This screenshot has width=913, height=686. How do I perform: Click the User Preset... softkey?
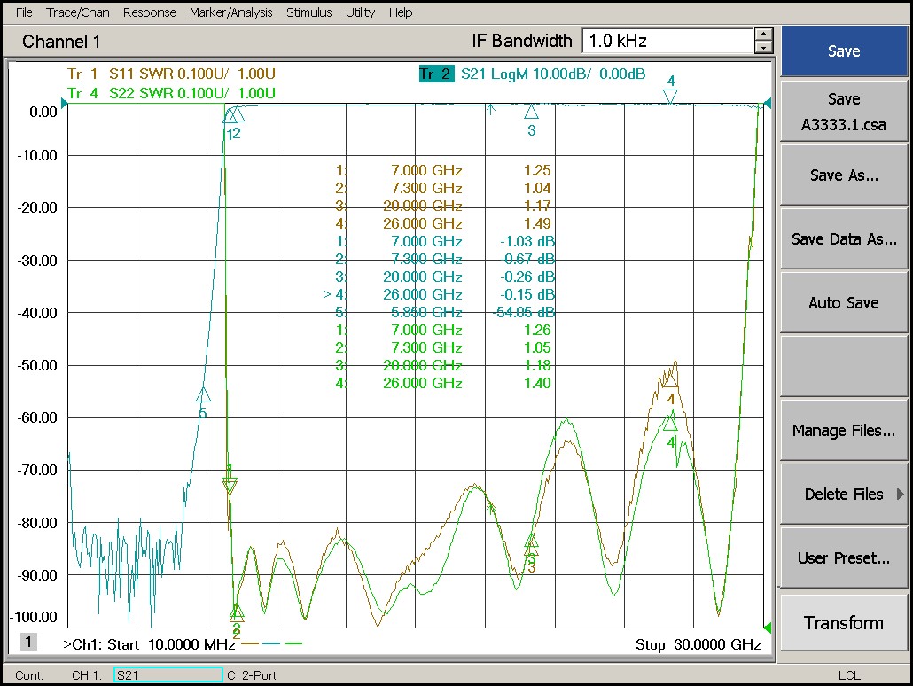pos(843,558)
